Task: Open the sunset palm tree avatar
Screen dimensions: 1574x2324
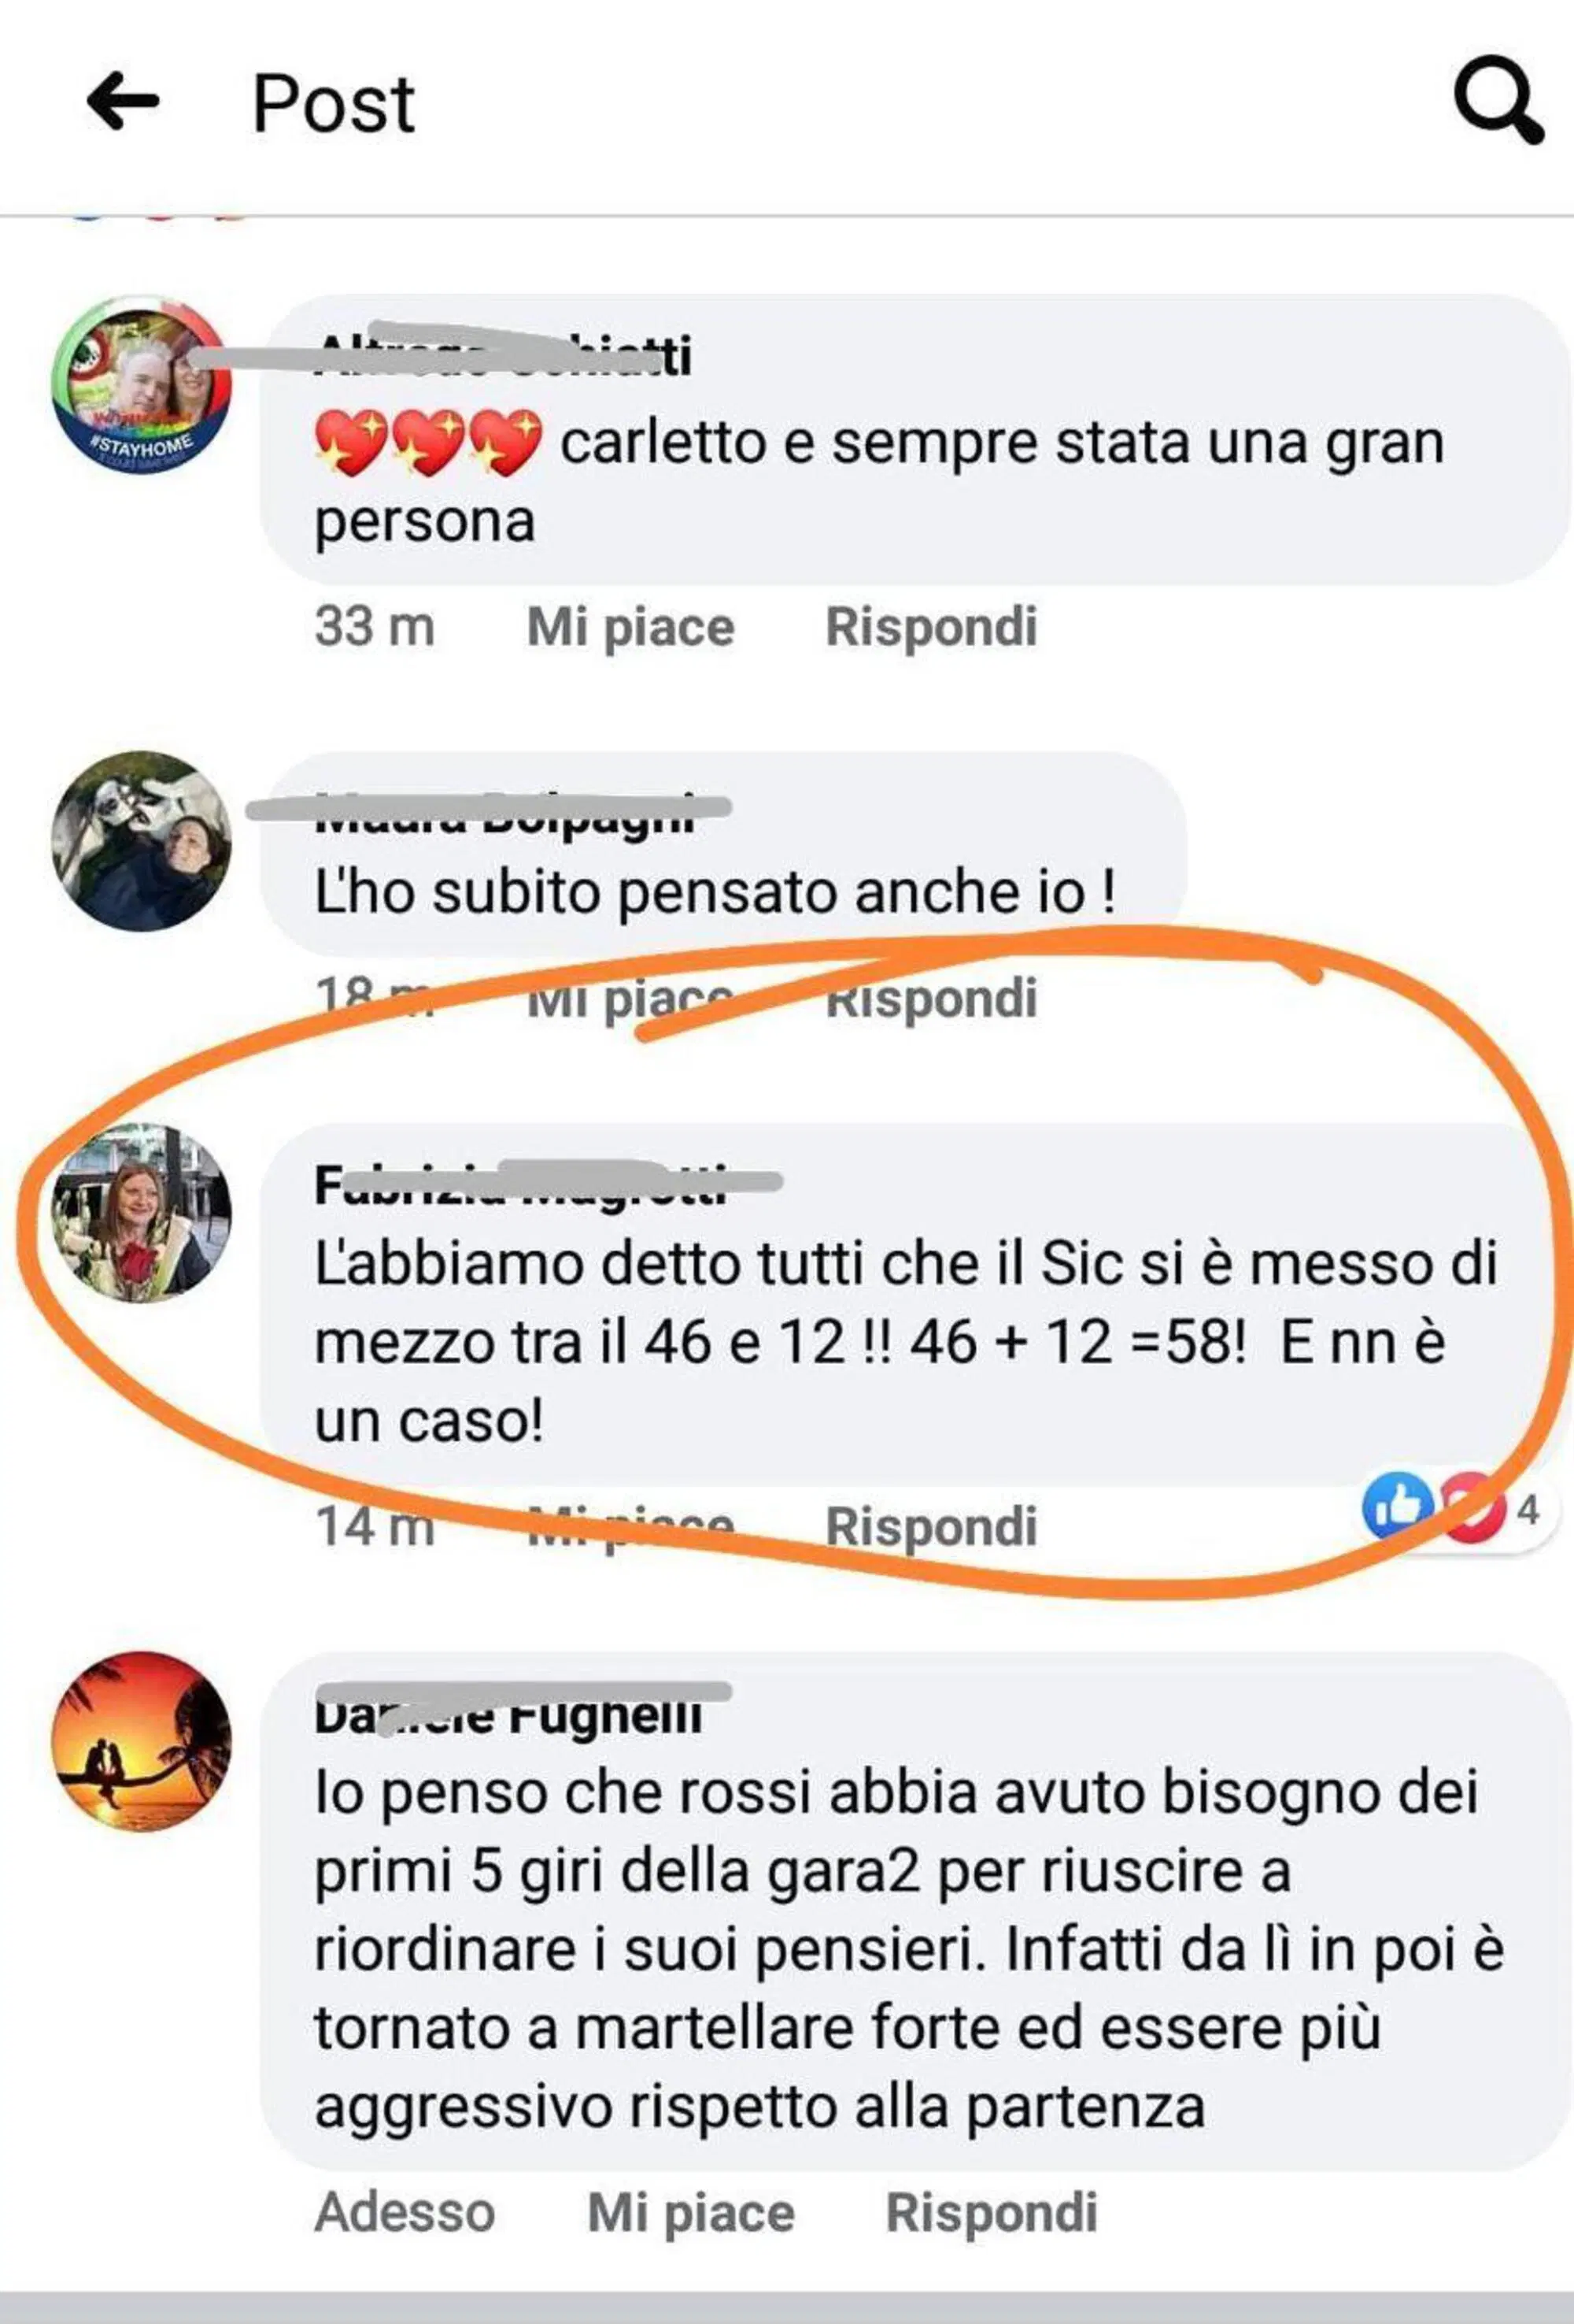Action: [141, 1741]
